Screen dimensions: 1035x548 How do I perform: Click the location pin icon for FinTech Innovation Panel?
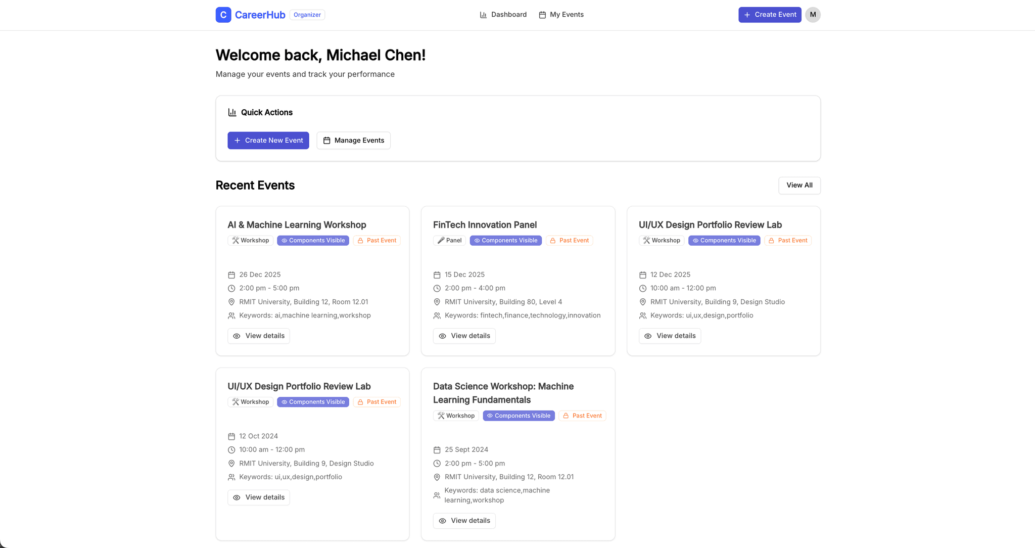pyautogui.click(x=437, y=302)
